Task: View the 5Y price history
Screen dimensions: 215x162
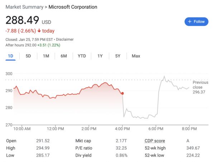Action: coord(118,56)
